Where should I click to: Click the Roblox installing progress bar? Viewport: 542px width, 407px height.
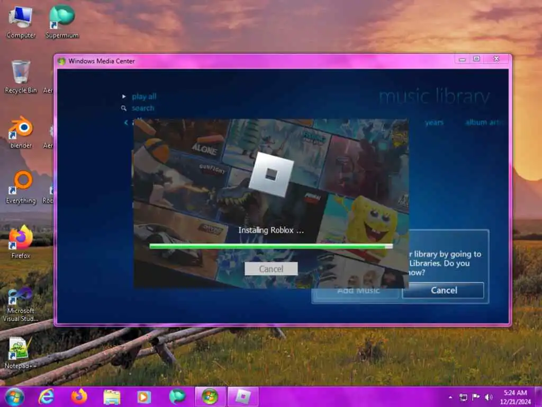tap(271, 246)
